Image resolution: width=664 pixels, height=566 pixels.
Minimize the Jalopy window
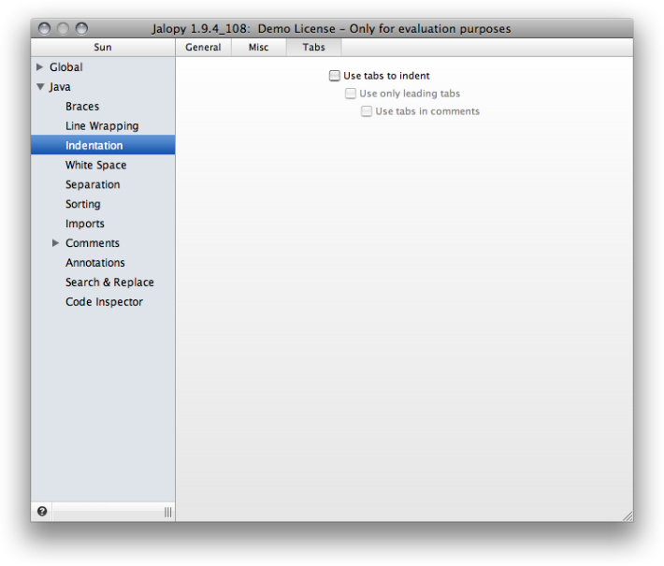63,28
